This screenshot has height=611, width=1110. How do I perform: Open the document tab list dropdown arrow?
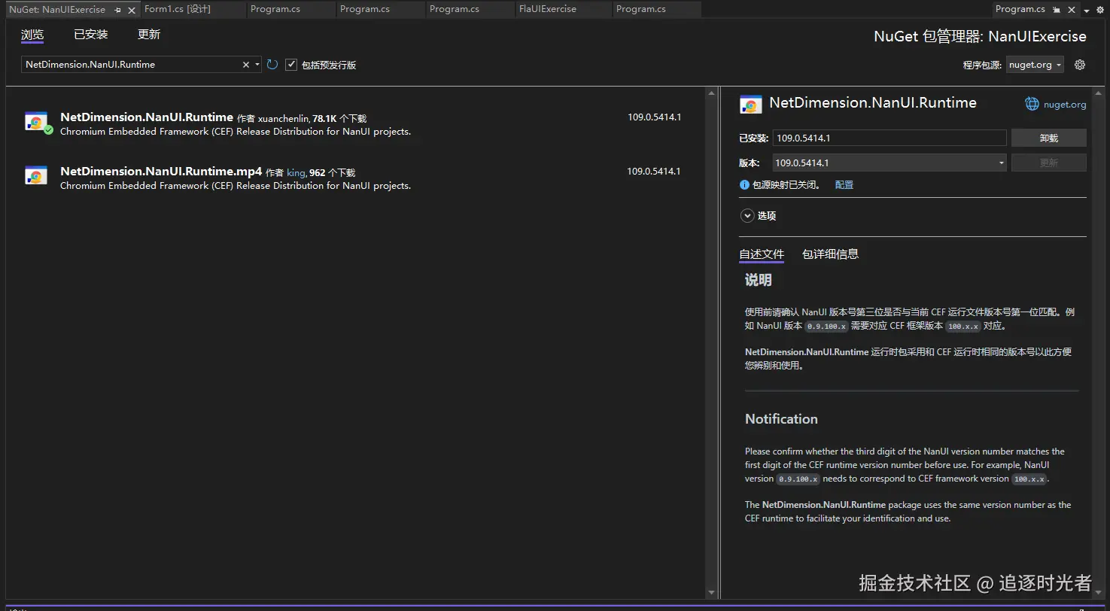(1087, 11)
